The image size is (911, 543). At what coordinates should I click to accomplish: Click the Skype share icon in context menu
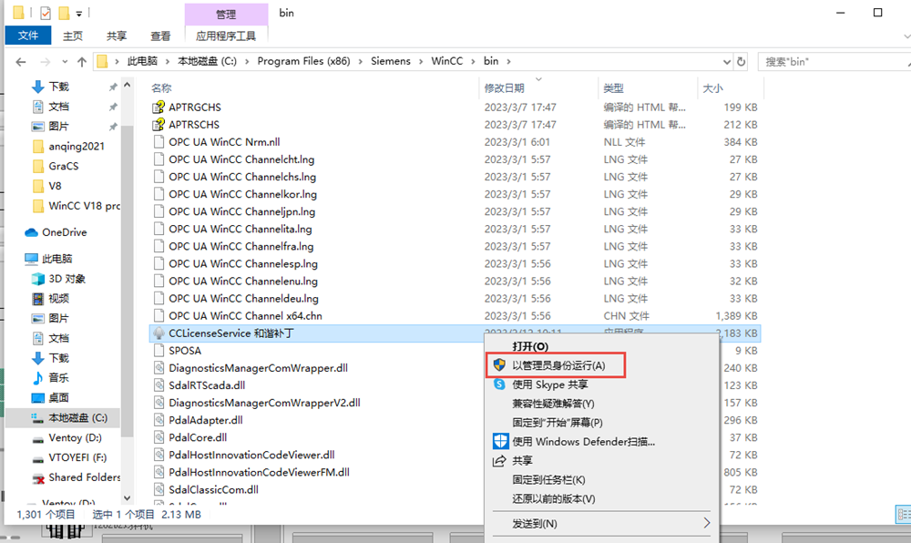point(499,384)
